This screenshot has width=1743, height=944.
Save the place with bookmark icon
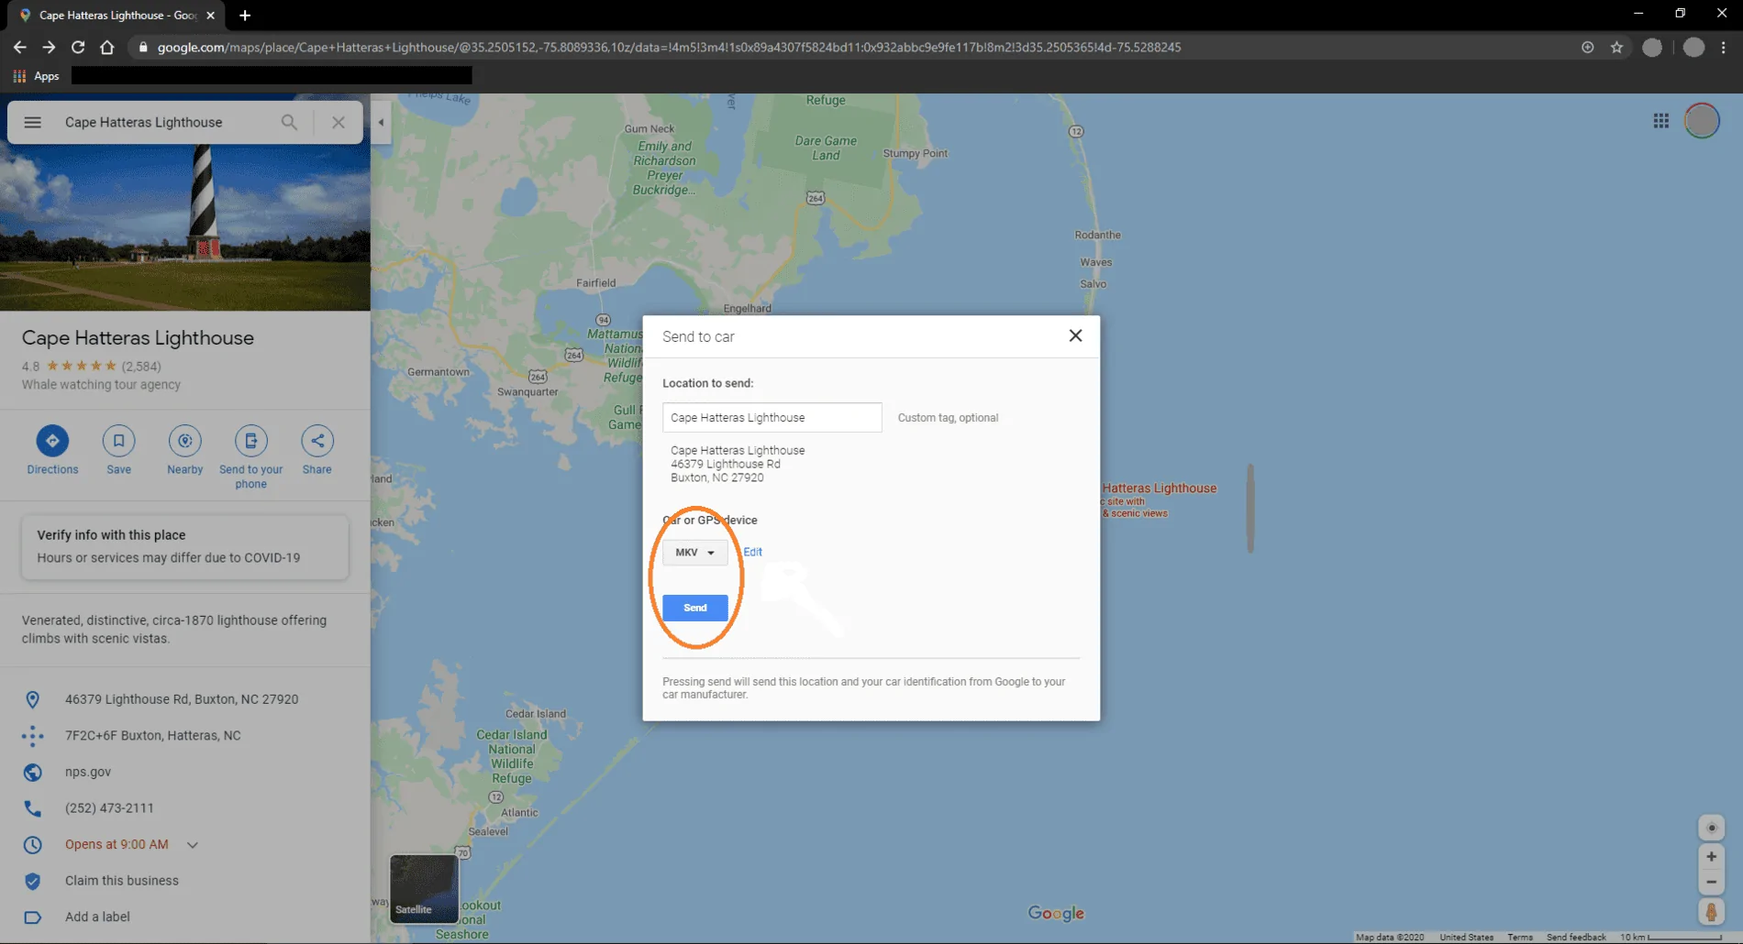point(118,441)
